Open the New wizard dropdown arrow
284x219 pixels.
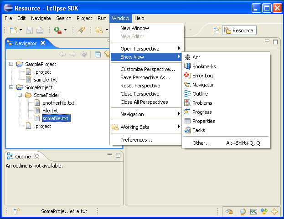coord(21,30)
